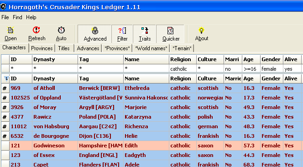Click the empty row marker for Edith
The image size is (303, 167).
click(5, 146)
